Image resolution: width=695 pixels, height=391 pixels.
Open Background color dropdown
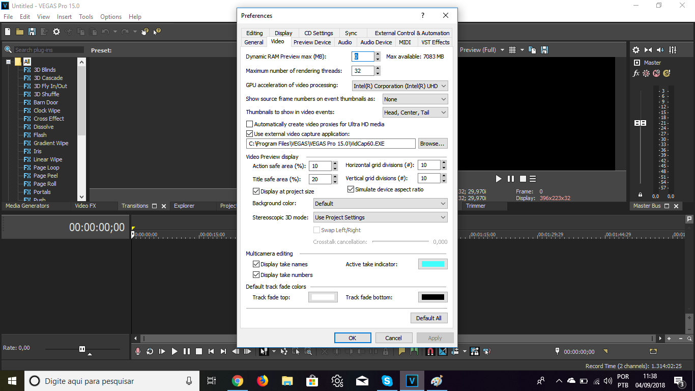pos(380,204)
